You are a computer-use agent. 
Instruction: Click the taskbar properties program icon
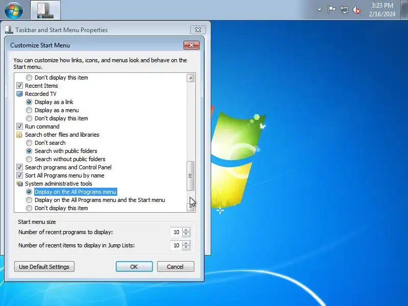(45, 10)
